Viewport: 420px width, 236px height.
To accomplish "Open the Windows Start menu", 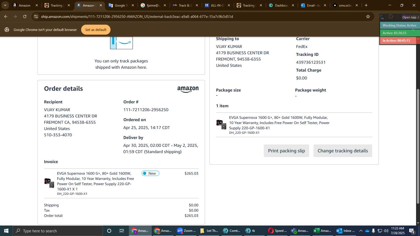I will [x=6, y=231].
